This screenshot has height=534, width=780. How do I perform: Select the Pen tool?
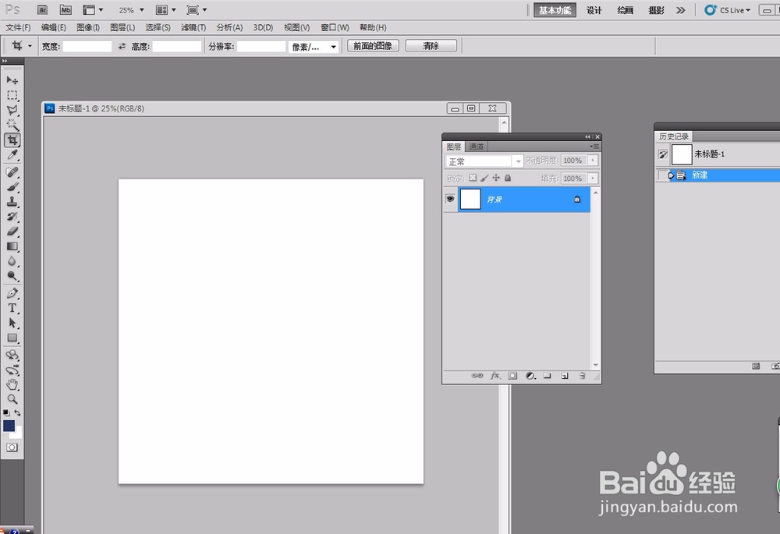pyautogui.click(x=12, y=293)
